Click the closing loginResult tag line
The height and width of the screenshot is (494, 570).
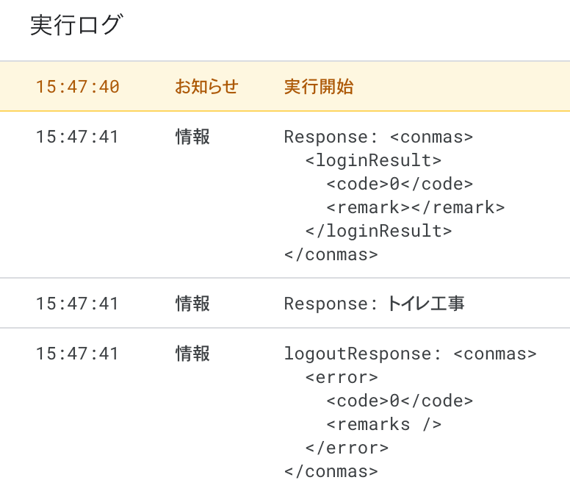(x=378, y=231)
